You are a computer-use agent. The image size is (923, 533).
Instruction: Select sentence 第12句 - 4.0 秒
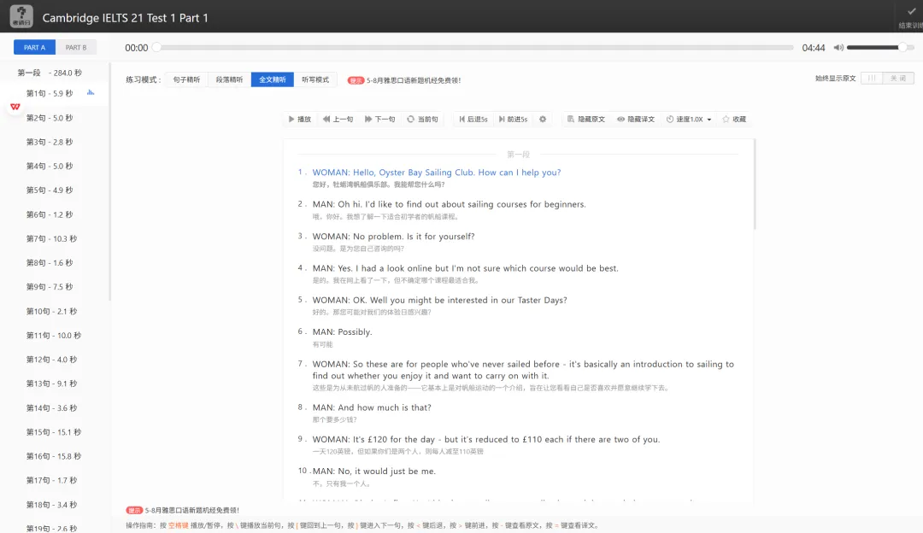(51, 360)
